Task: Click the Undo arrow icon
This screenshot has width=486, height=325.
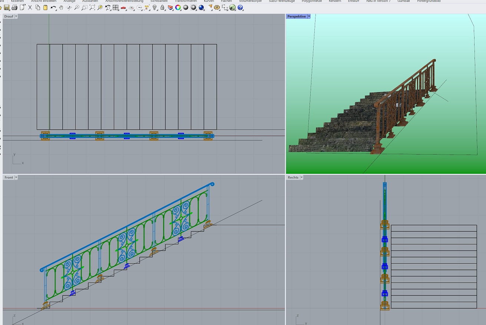Action: pos(53,7)
